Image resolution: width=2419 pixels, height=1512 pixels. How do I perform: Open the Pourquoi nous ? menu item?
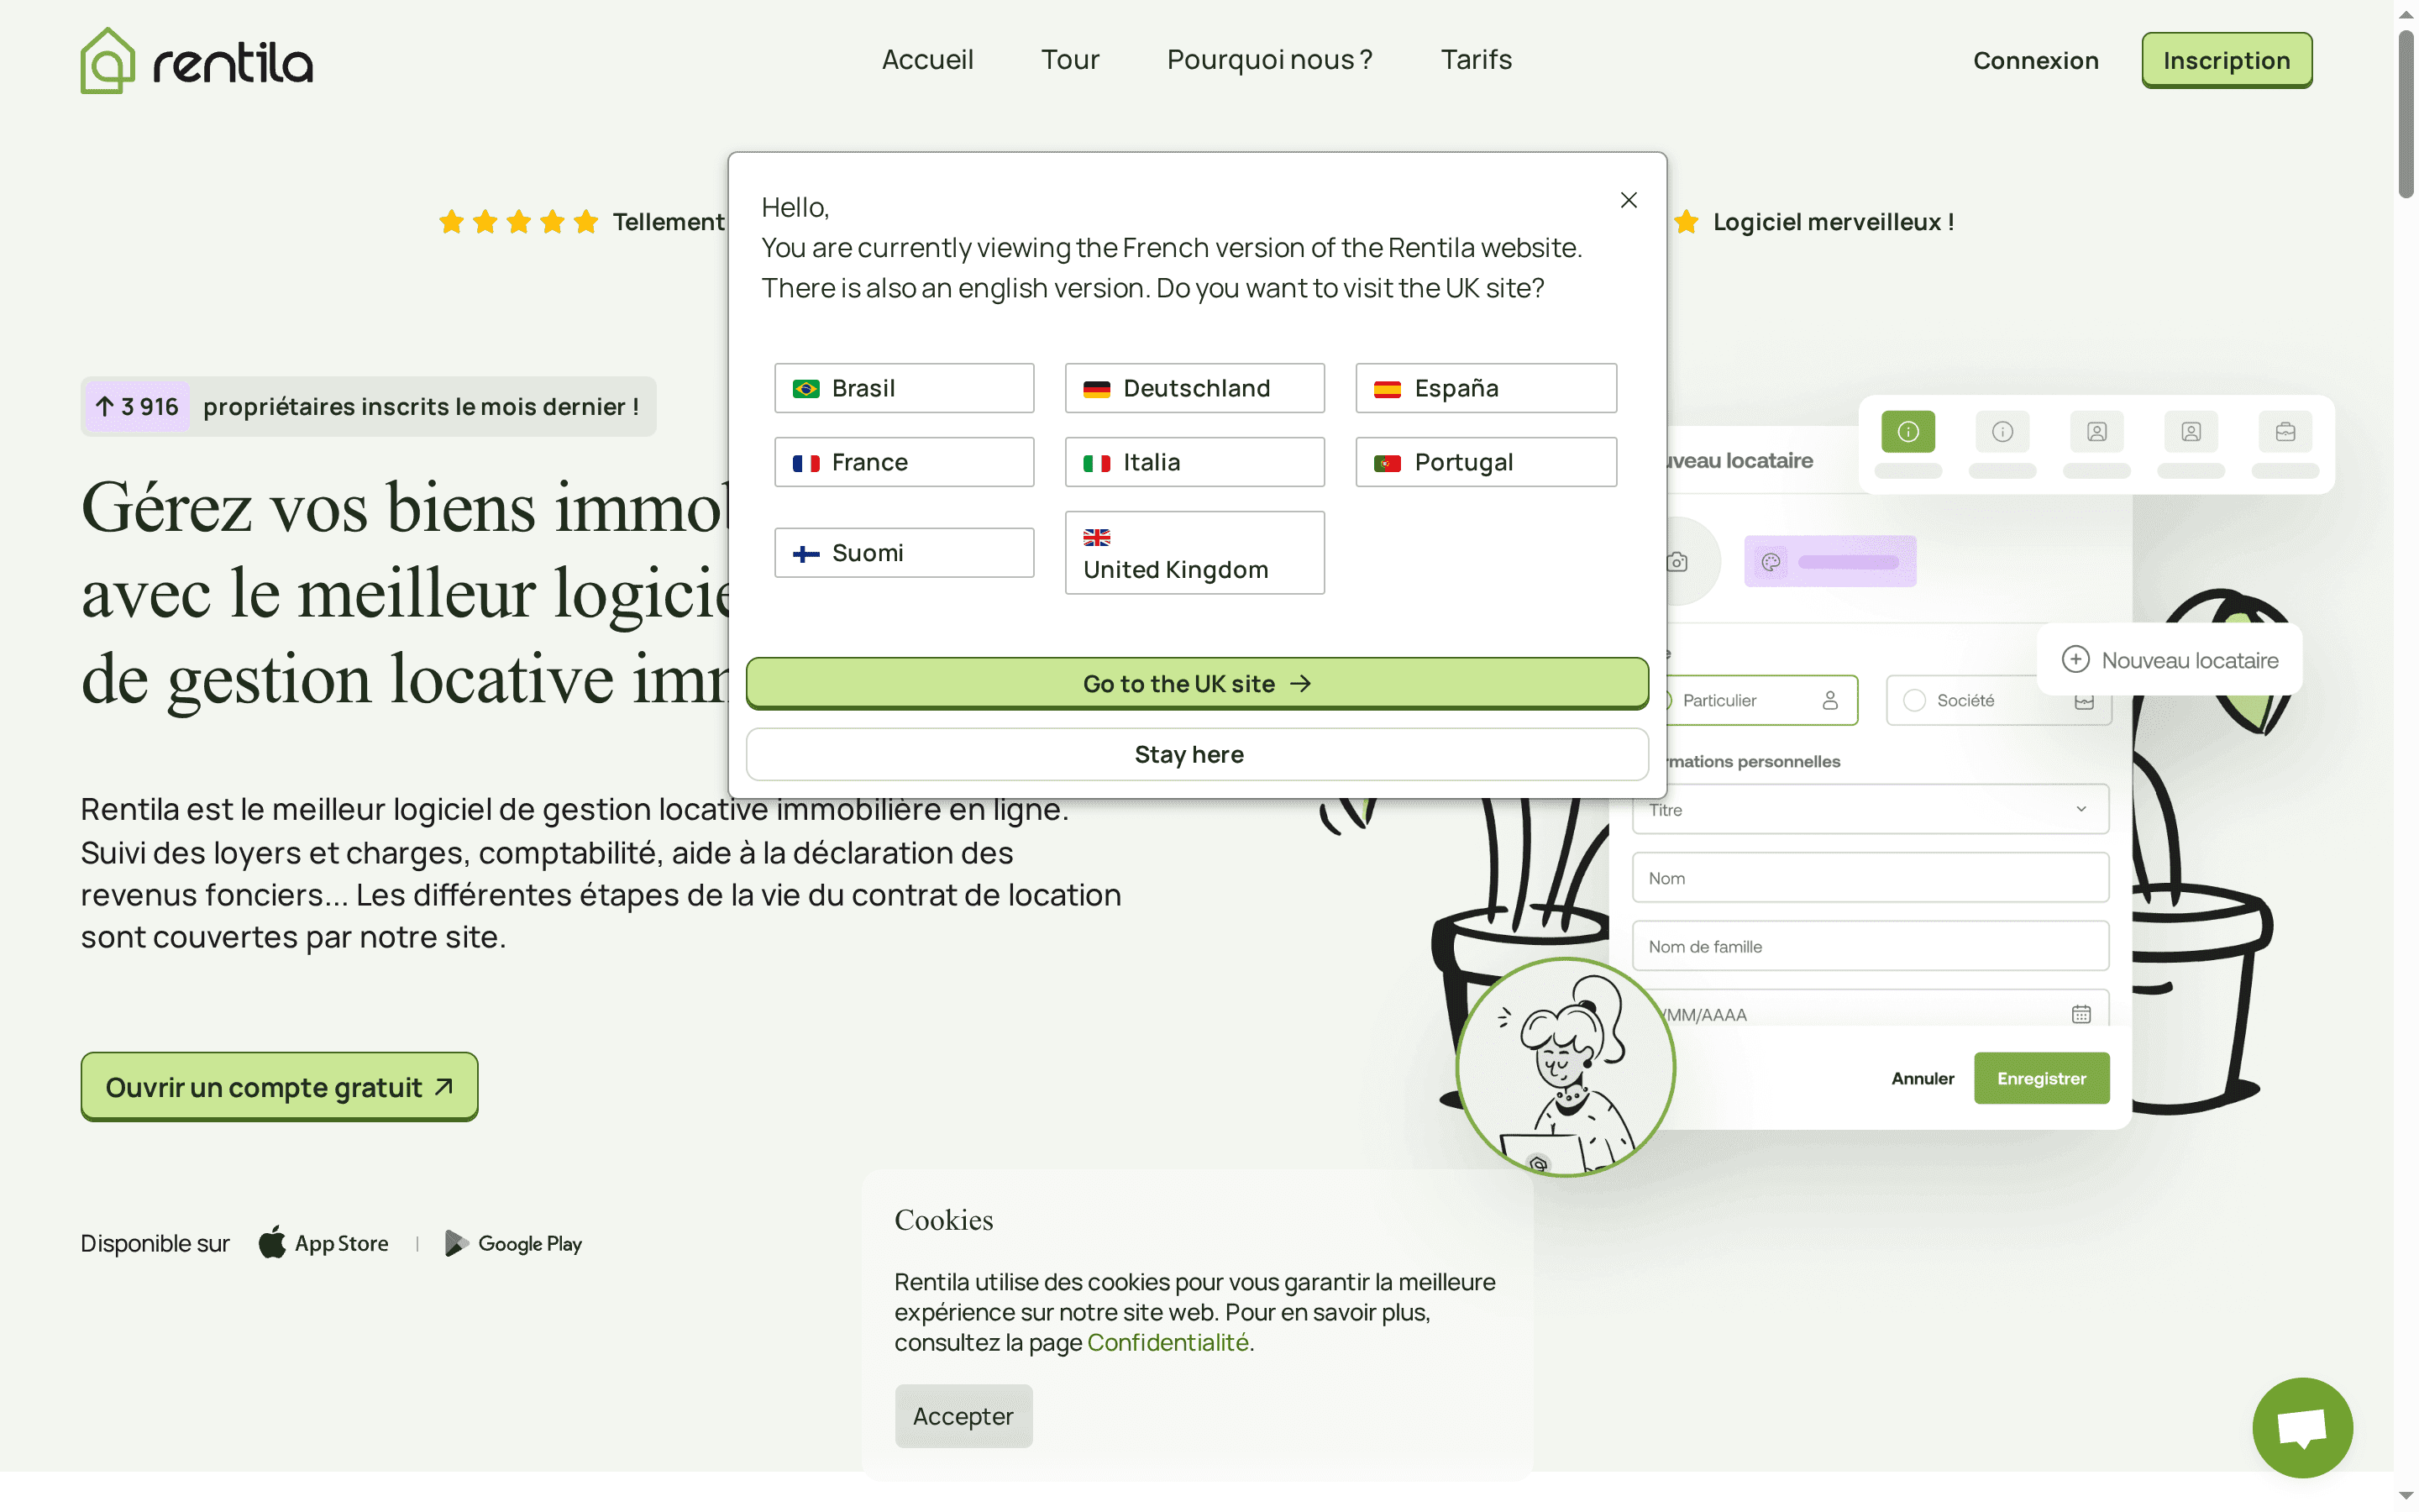click(1268, 59)
